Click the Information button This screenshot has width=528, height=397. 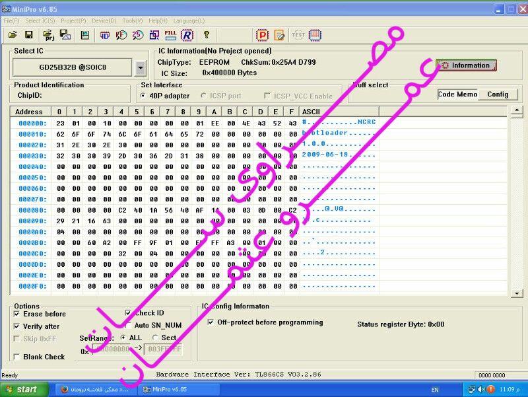coord(467,65)
